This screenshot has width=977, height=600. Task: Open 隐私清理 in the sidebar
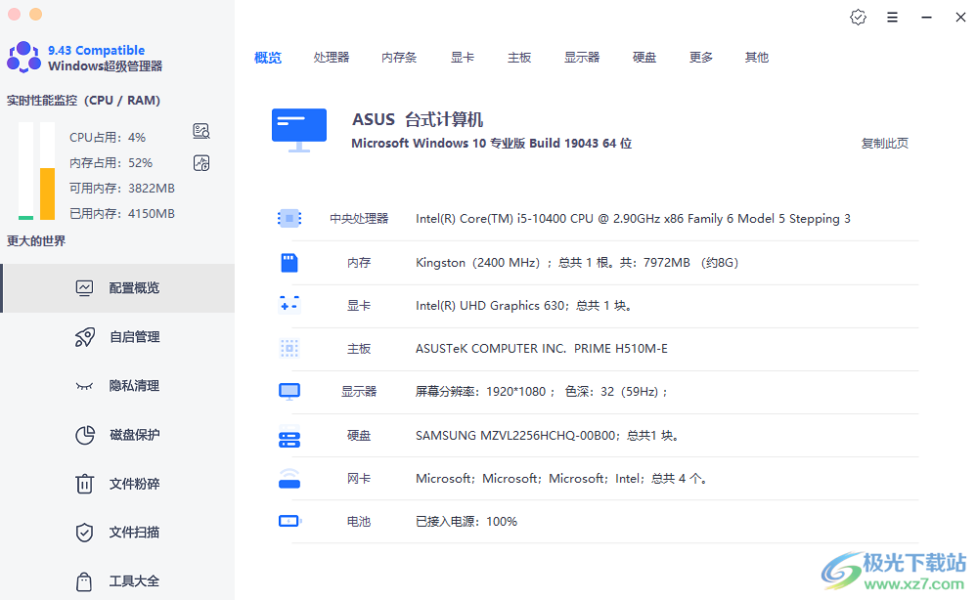click(x=117, y=386)
